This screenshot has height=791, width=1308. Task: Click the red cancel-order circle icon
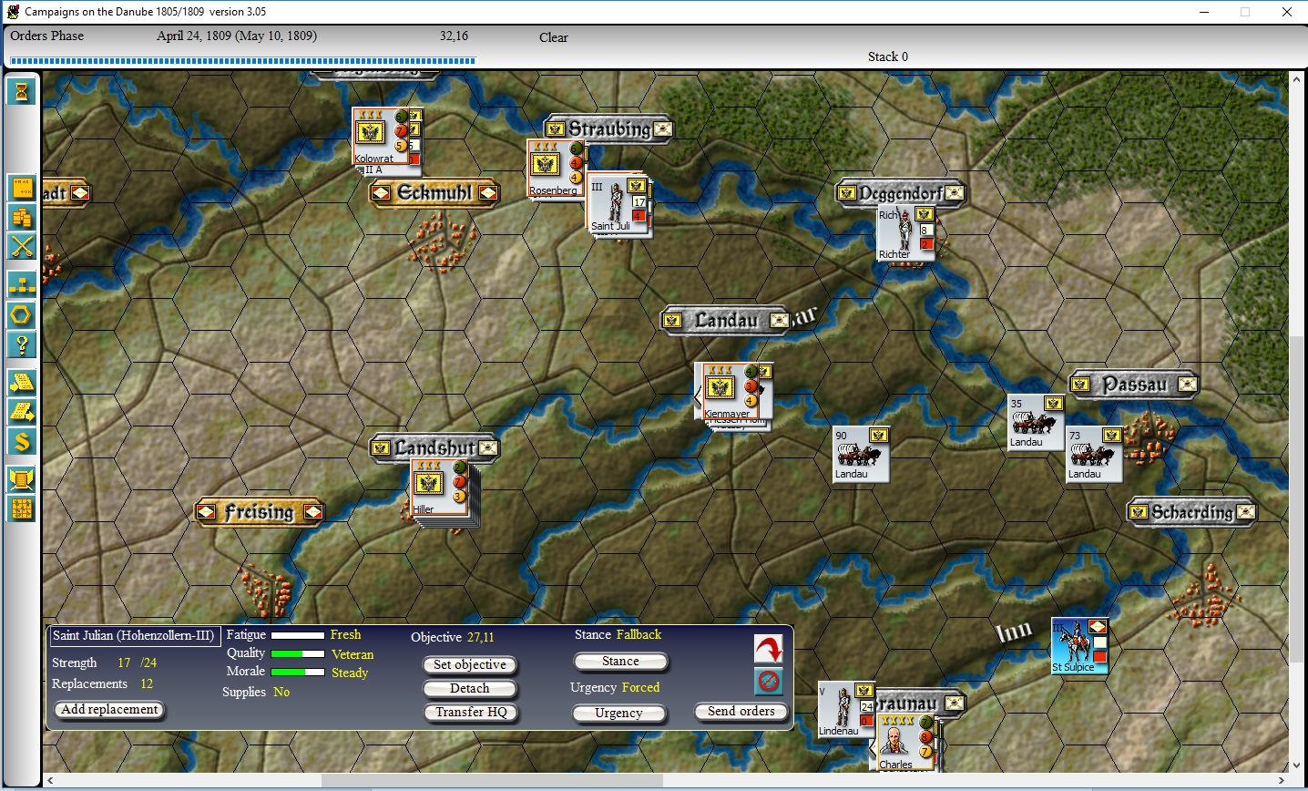click(x=769, y=681)
